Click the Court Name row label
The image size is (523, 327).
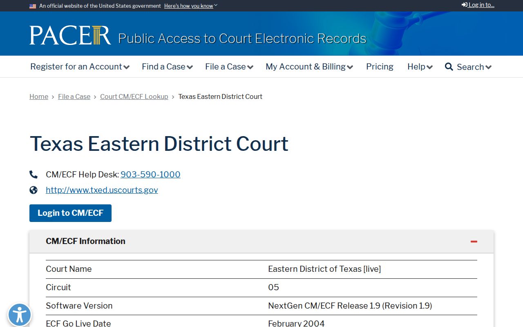click(69, 269)
